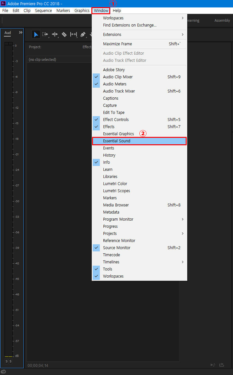233x375 pixels.
Task: Open the Clip menu
Action: tap(27, 11)
